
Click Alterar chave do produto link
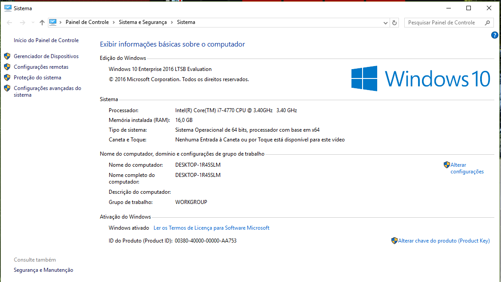[x=444, y=241]
